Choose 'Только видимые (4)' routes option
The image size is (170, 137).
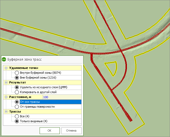tap(17, 121)
